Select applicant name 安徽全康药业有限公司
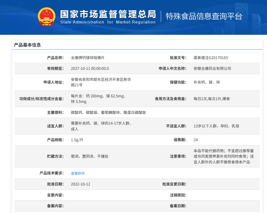 pos(212,69)
